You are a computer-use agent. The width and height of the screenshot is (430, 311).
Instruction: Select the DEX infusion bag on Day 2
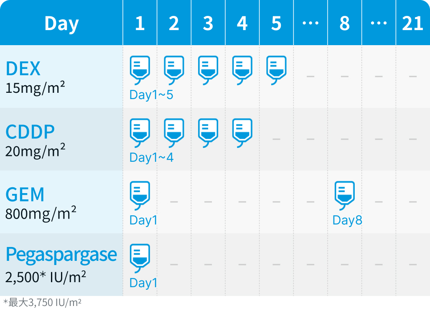coord(174,70)
